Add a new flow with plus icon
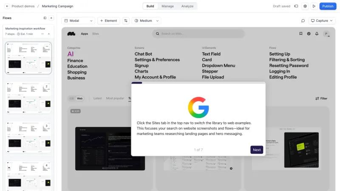This screenshot has width=340, height=191. pyautogui.click(x=51, y=18)
